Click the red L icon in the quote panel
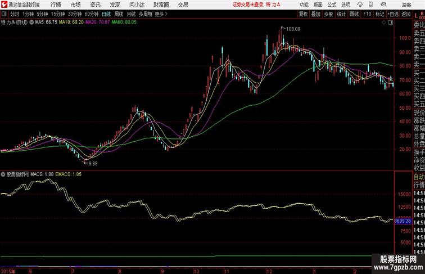Screen dimensions: 425x274 416,15
